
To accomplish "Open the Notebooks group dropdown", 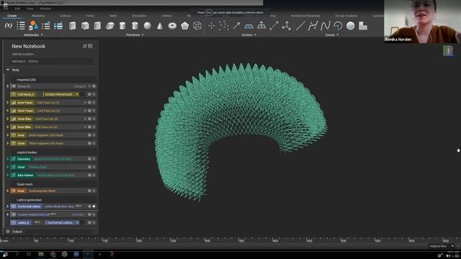I will (x=33, y=35).
